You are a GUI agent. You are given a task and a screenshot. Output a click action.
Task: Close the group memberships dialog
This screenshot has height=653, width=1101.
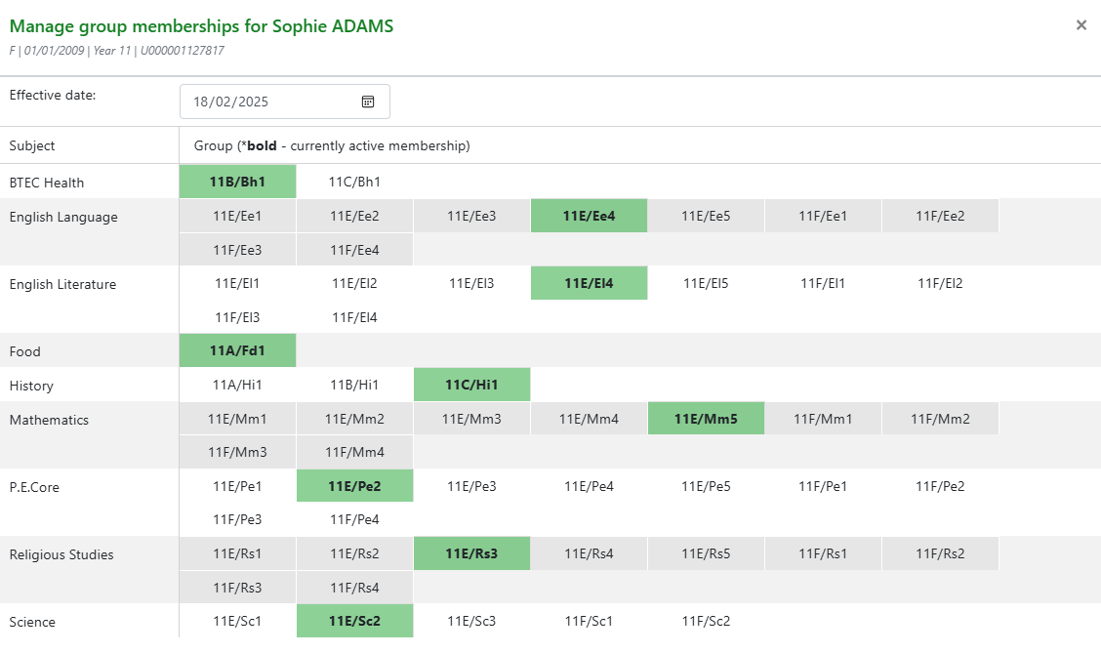pyautogui.click(x=1081, y=25)
